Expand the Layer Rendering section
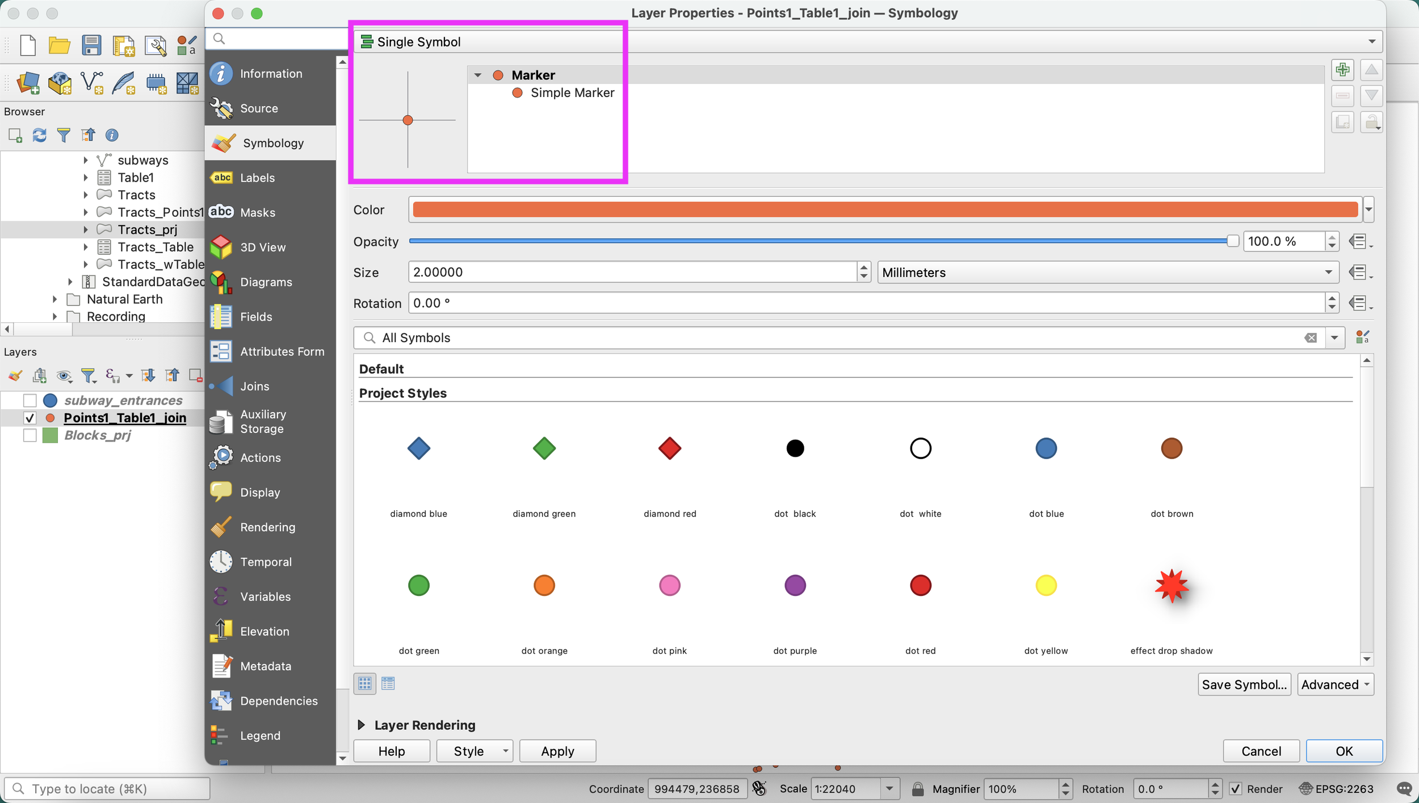 [361, 725]
